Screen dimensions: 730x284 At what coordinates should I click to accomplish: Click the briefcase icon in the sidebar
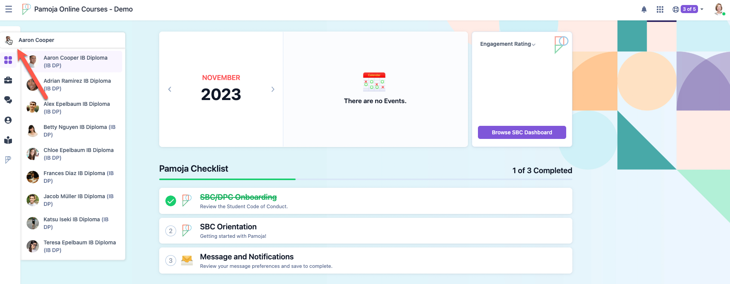8,80
